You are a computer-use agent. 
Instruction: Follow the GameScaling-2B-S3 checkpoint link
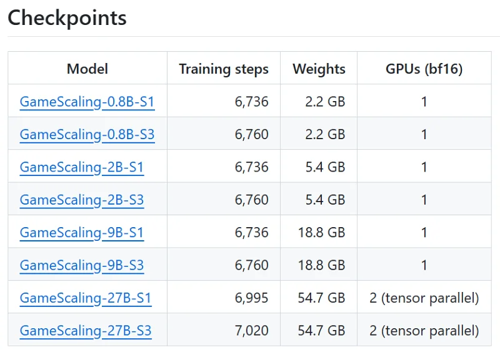click(x=82, y=200)
